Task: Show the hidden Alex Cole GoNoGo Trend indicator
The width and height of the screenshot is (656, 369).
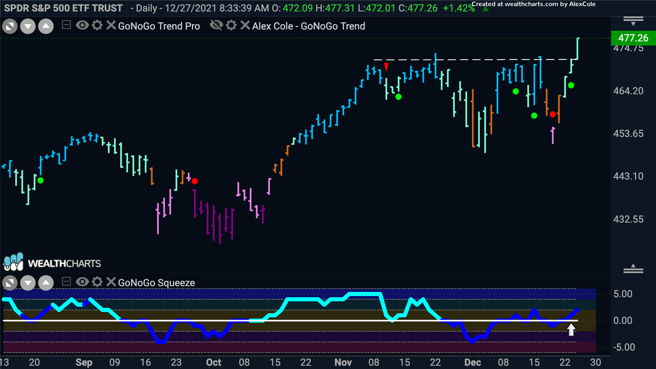Action: point(216,25)
